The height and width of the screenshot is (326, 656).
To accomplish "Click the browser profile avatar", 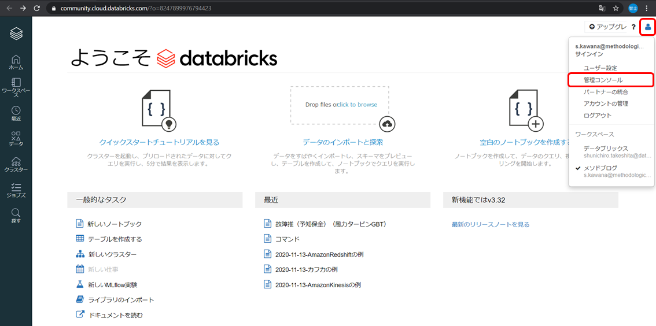I will [633, 8].
